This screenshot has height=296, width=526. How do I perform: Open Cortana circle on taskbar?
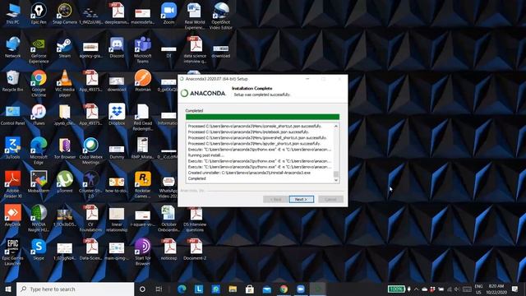(x=142, y=289)
